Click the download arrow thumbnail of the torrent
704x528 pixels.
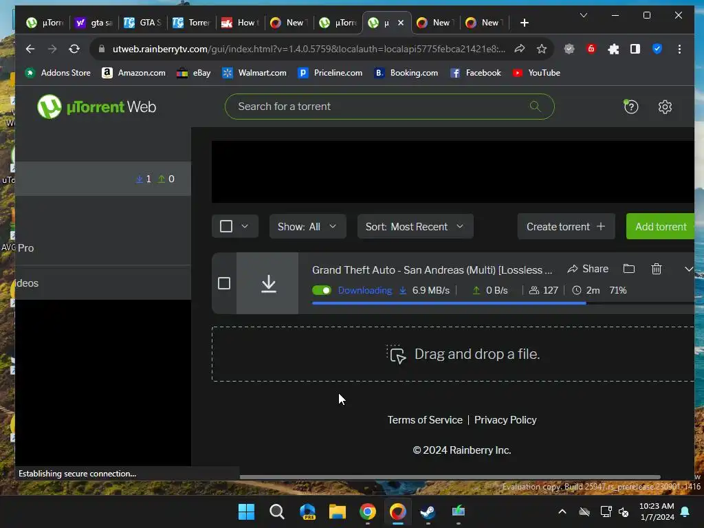[268, 283]
